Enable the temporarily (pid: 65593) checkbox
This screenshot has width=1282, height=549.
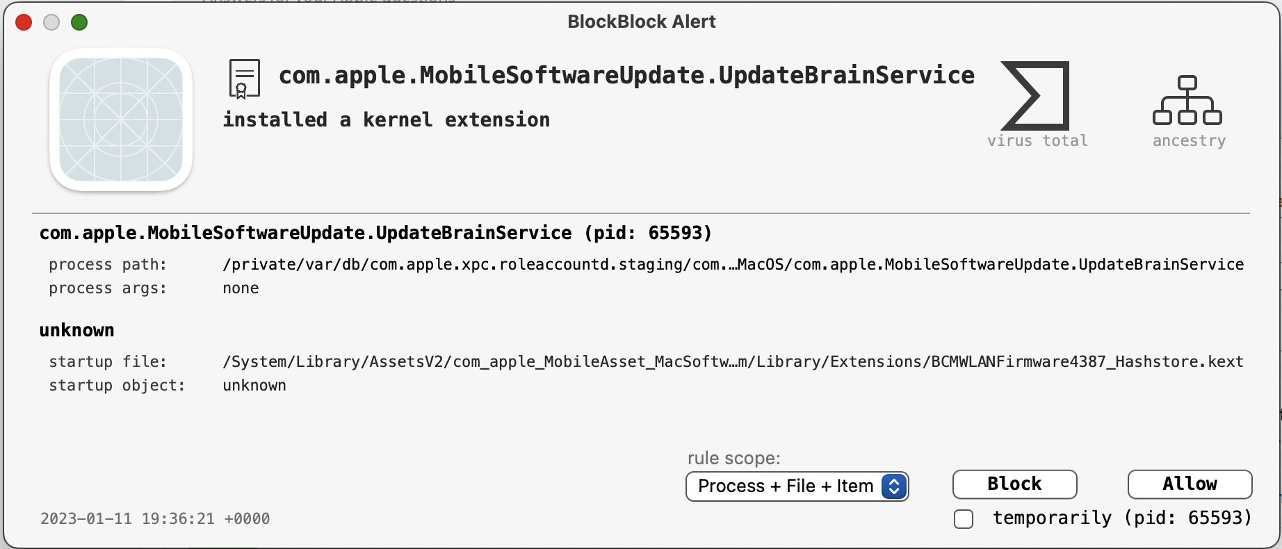pyautogui.click(x=964, y=519)
